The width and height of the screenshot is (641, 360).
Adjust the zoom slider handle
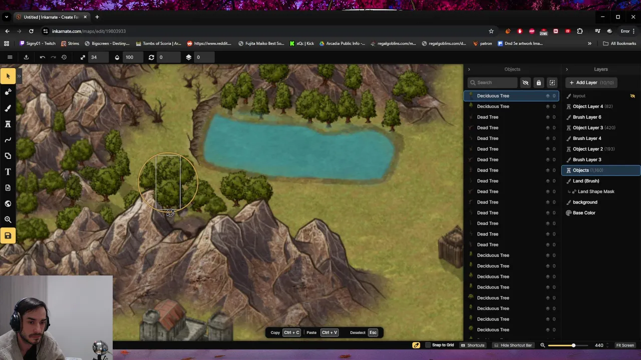point(573,345)
